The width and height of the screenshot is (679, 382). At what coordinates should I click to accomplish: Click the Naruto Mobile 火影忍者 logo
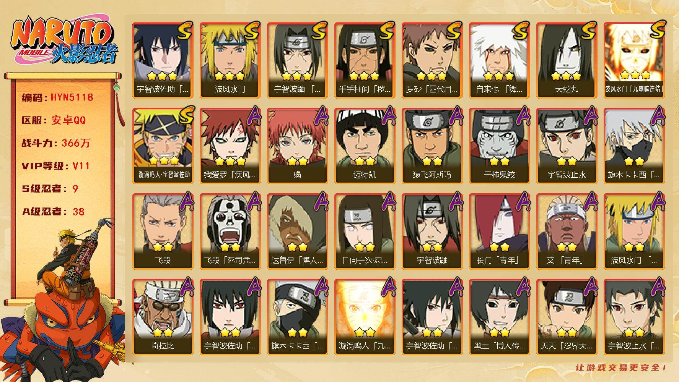click(63, 42)
